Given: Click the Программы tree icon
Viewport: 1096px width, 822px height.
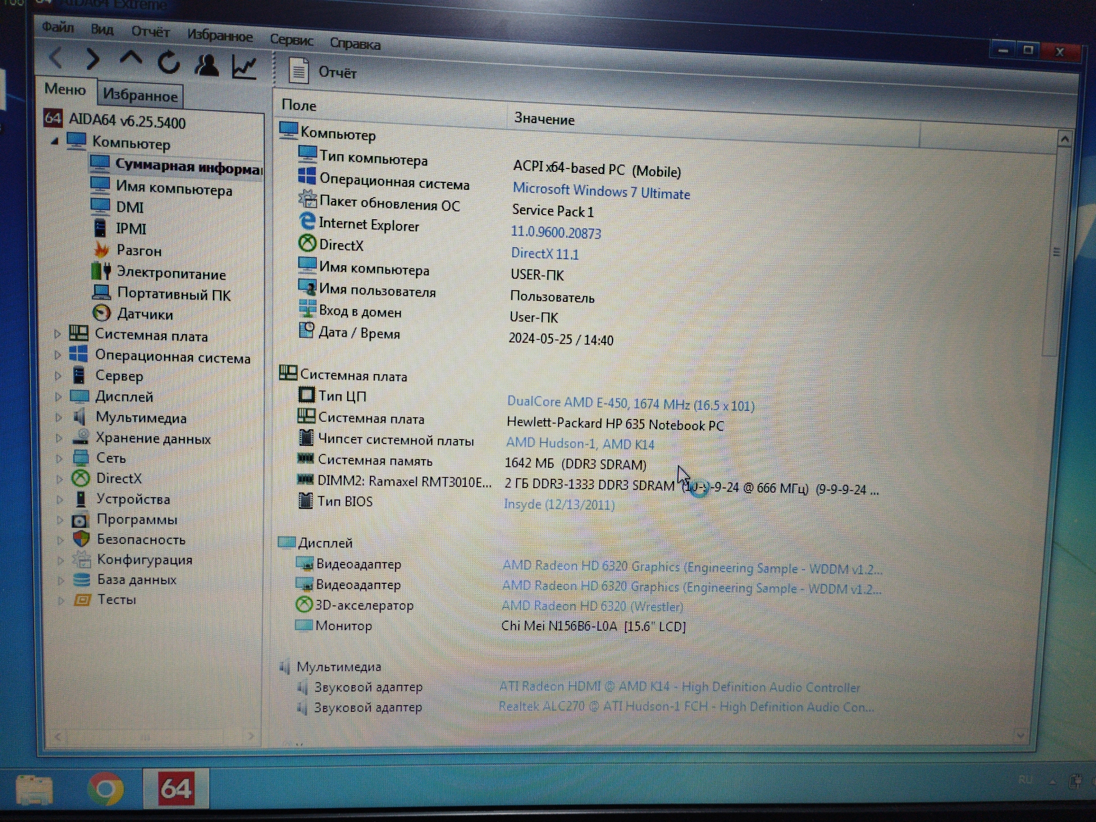Looking at the screenshot, I should [80, 520].
